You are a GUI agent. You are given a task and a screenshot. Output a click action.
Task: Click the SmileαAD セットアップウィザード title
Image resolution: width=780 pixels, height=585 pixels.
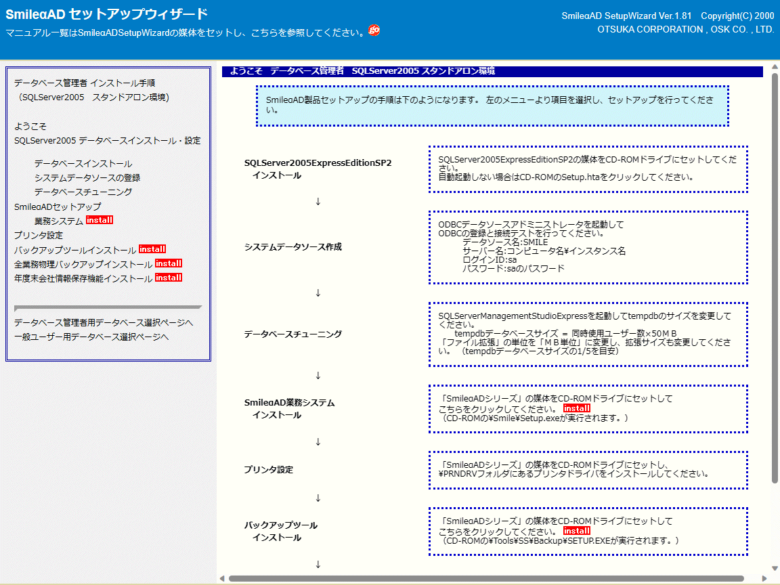[x=106, y=14]
